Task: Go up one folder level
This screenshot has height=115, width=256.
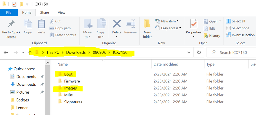Action: tap(30, 53)
